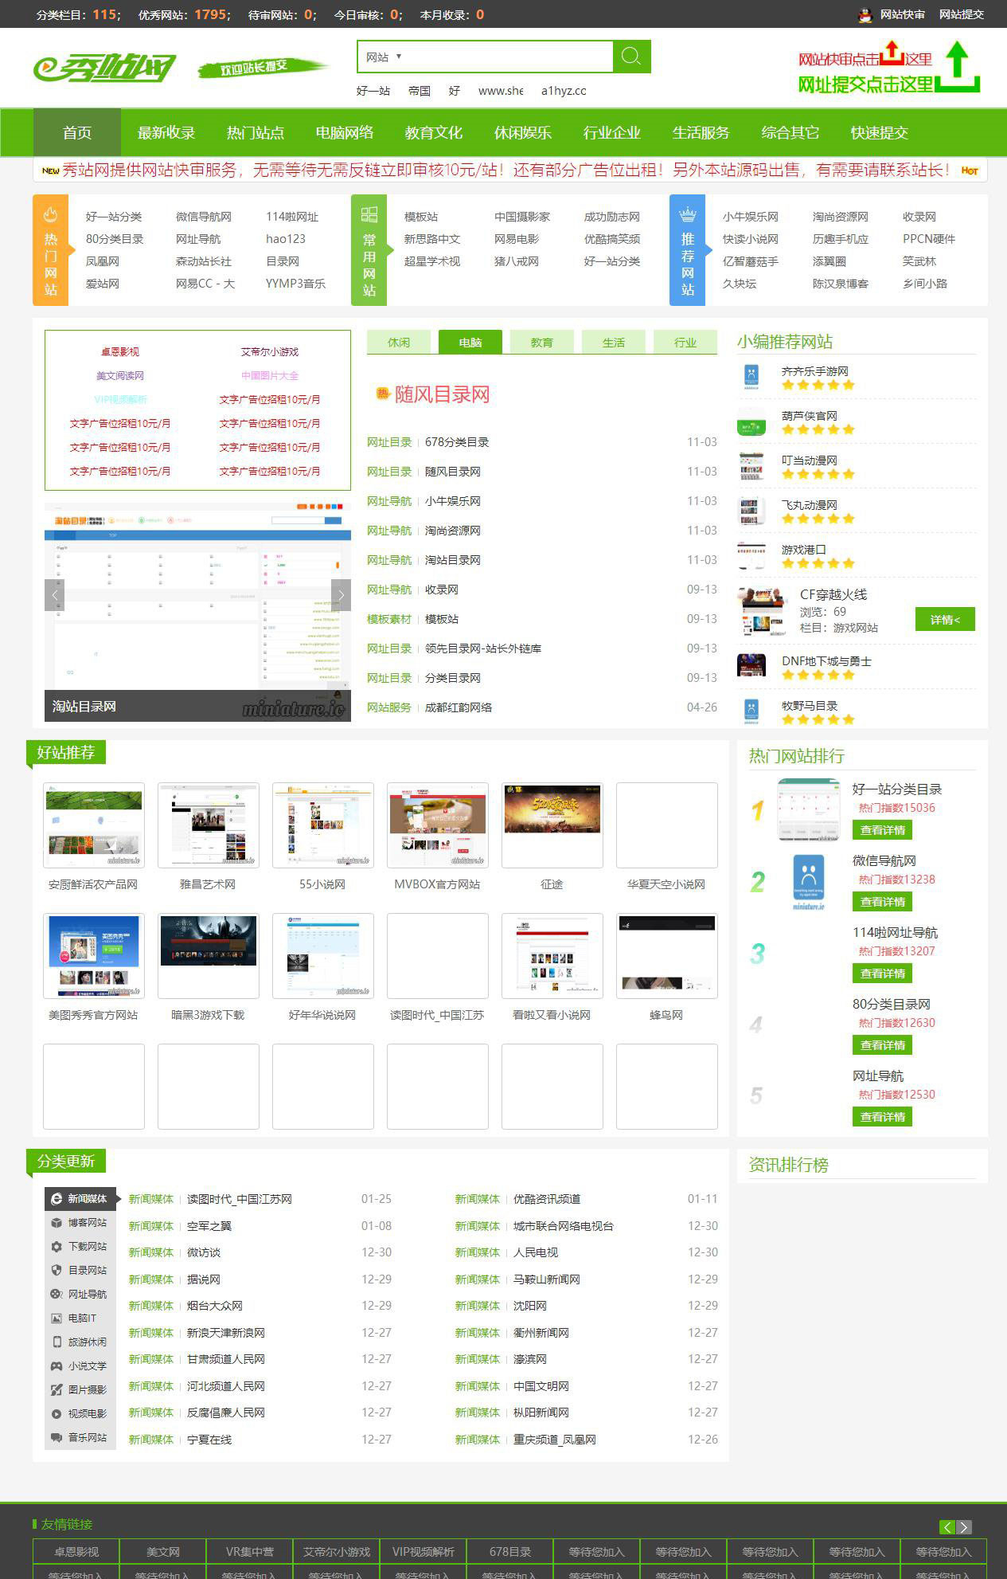The width and height of the screenshot is (1007, 1579).
Task: Click the 秀站网 logo
Action: (104, 69)
